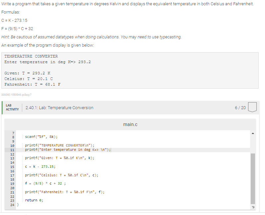Click the score badge icon beside 6 / 20
The width and height of the screenshot is (265, 215).
252,107
